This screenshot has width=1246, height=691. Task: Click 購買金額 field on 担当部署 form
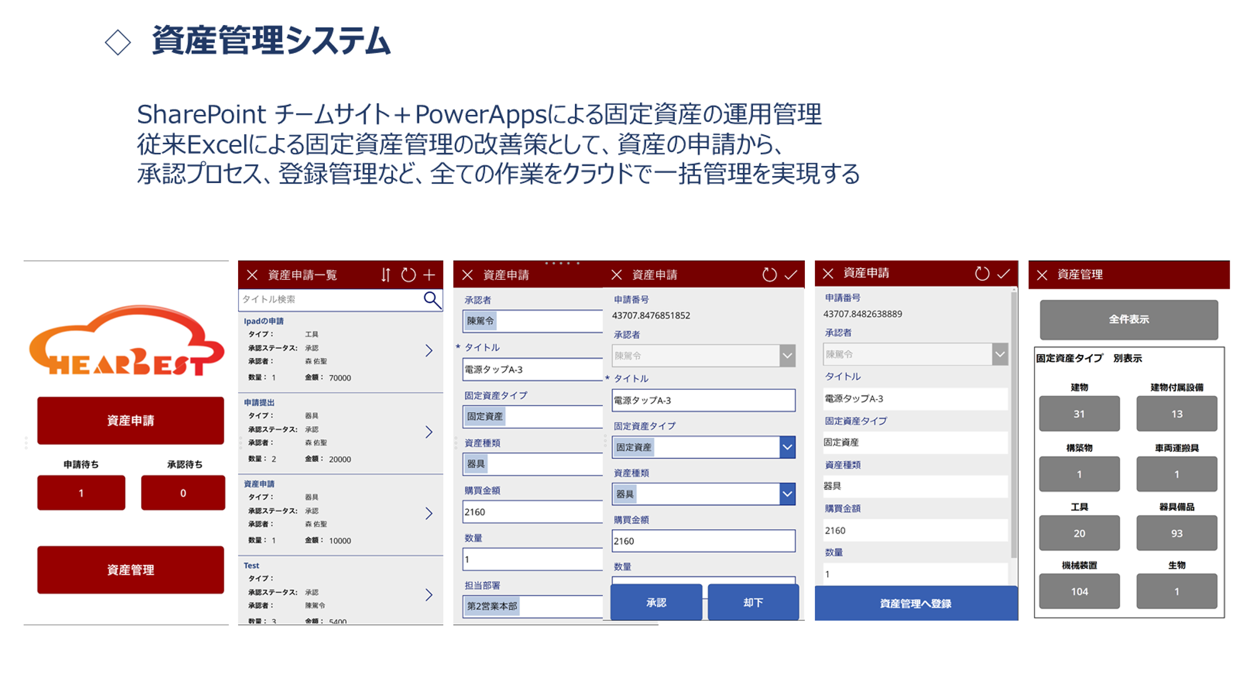tap(532, 512)
